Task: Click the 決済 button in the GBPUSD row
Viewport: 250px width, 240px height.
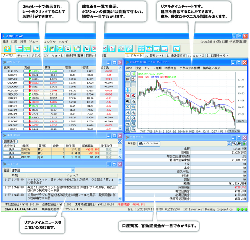Action: tap(12, 157)
